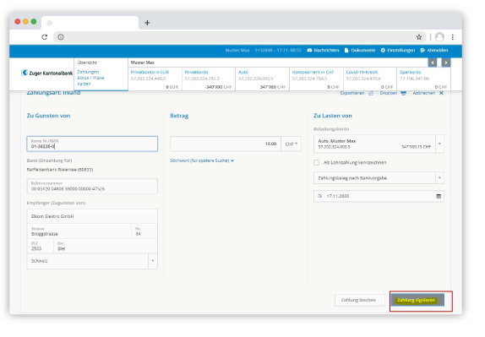485x337 pixels.
Task: Click the Referenznummer field
Action: coord(92,186)
